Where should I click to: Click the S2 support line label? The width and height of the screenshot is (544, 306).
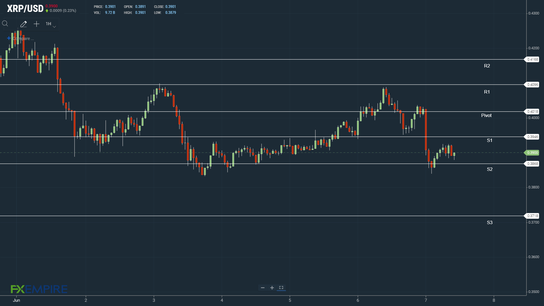pos(490,169)
